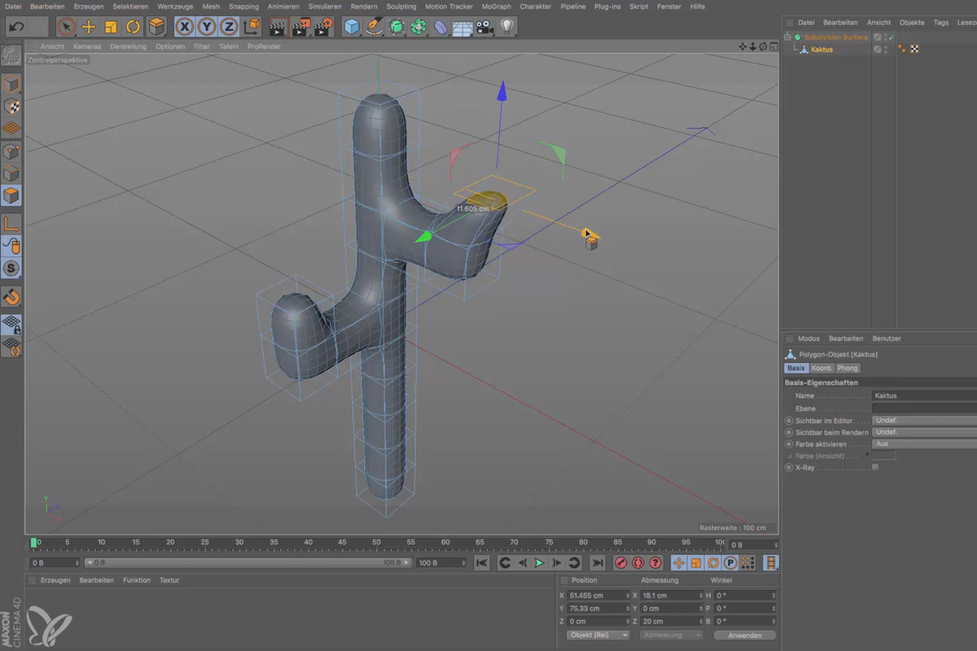Select the Scale tool
Viewport: 977px width, 651px height.
[112, 27]
